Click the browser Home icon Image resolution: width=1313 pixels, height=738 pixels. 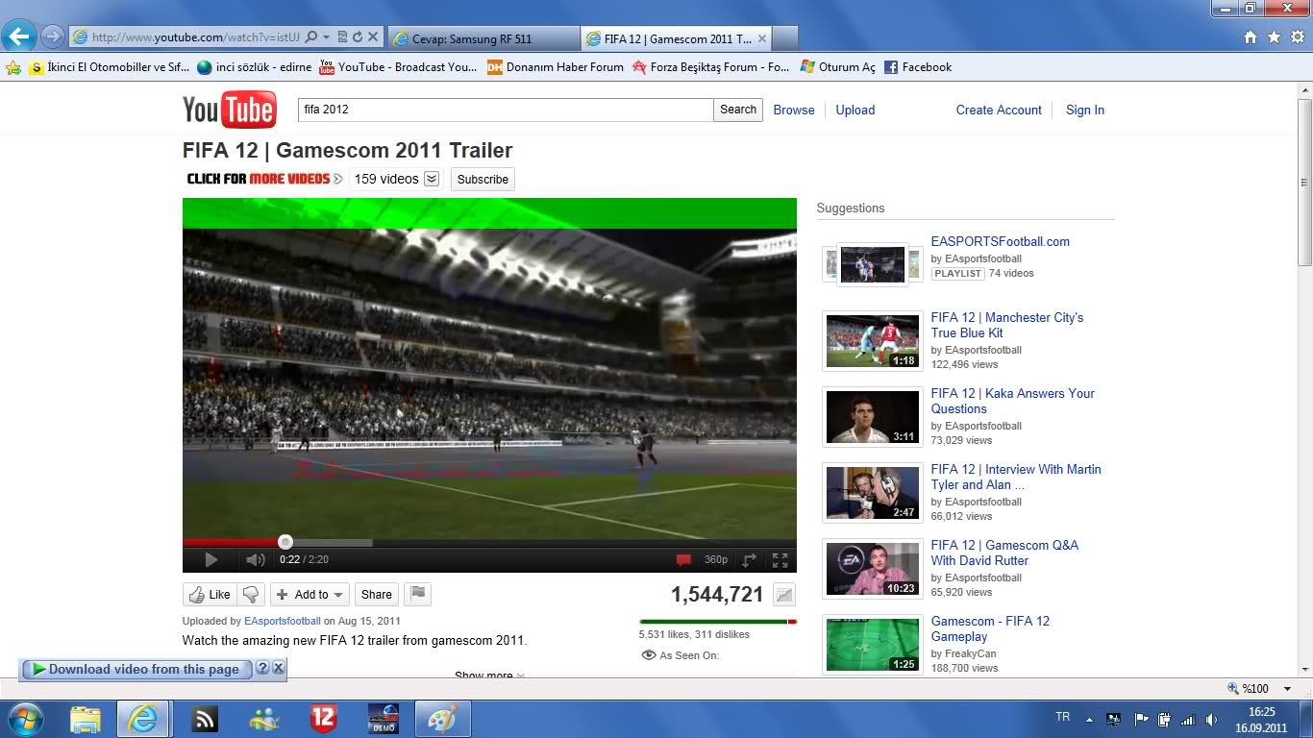click(1251, 37)
